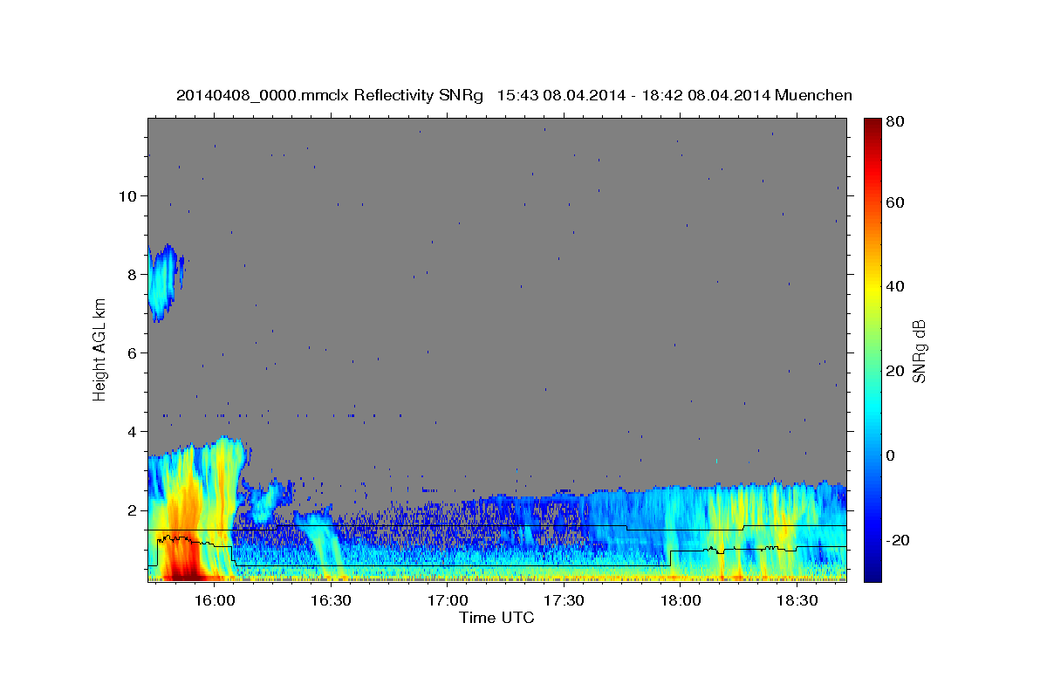Click the colorbar value 80
The height and width of the screenshot is (698, 1047).
[894, 121]
